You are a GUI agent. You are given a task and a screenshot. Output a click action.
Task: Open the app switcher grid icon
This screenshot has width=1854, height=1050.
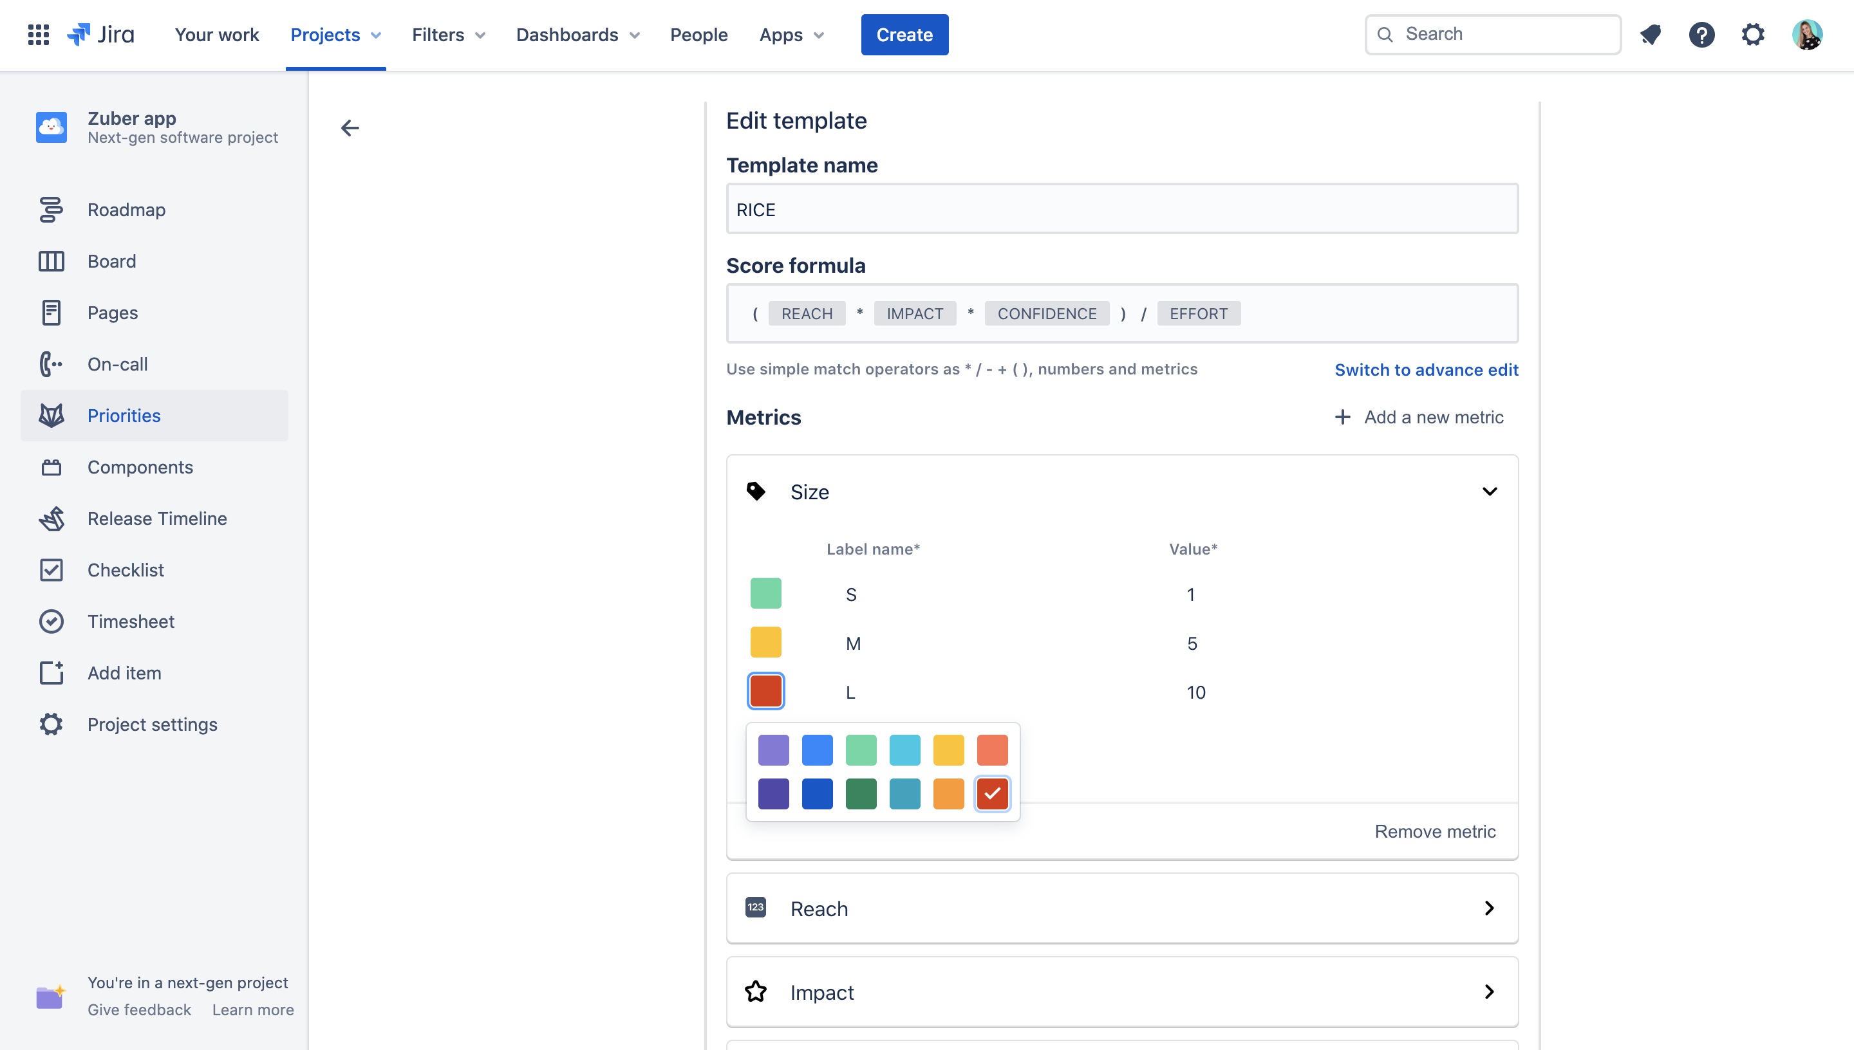(38, 35)
